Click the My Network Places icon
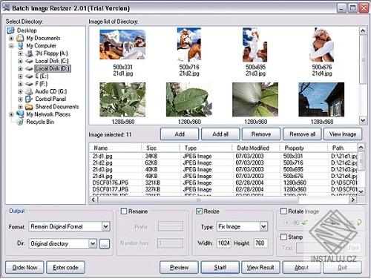 click(x=20, y=114)
